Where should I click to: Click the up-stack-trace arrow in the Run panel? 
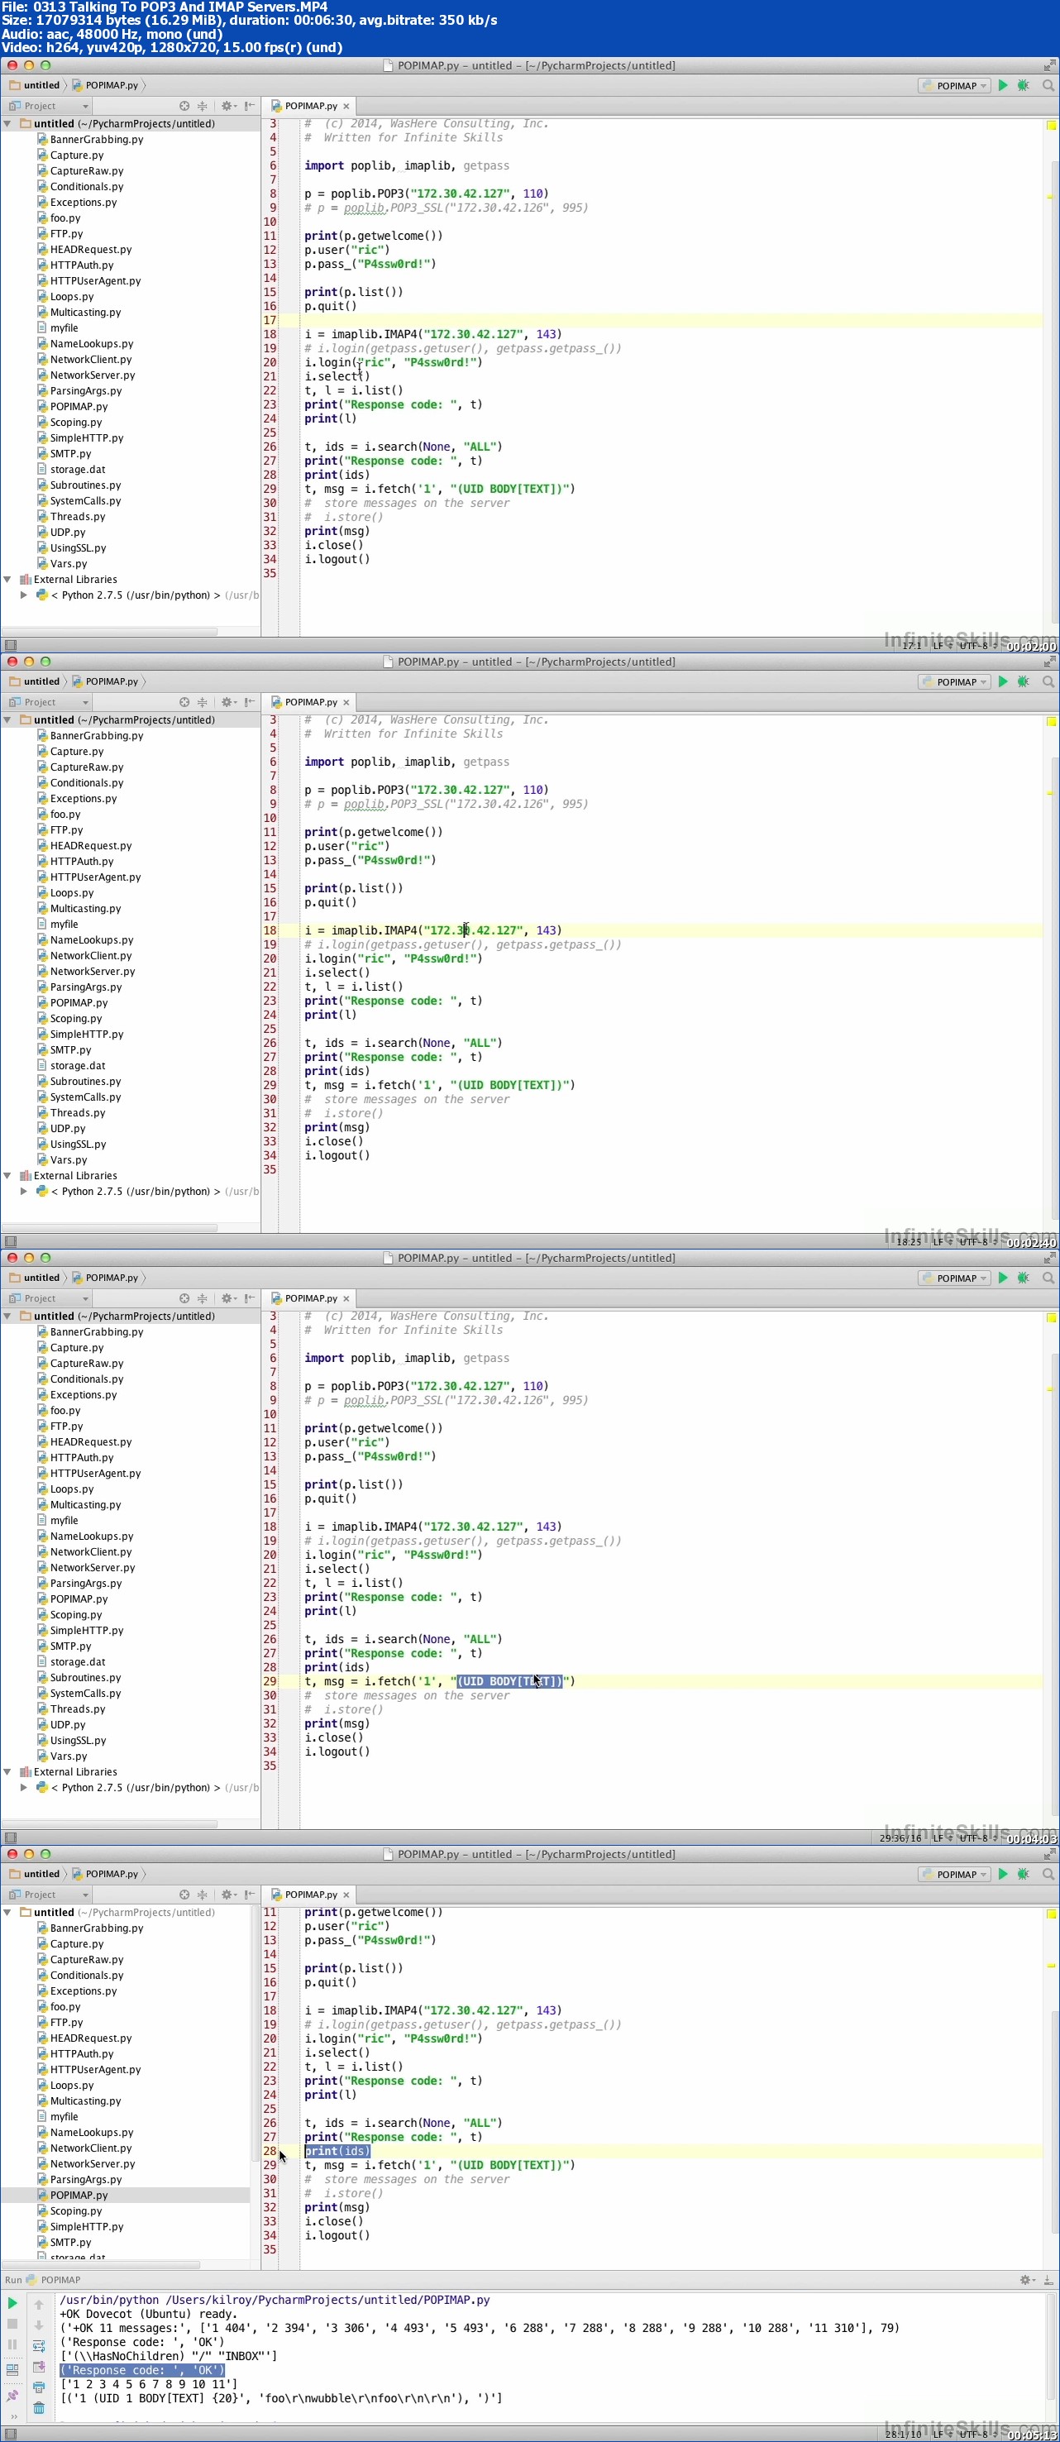(x=39, y=2305)
